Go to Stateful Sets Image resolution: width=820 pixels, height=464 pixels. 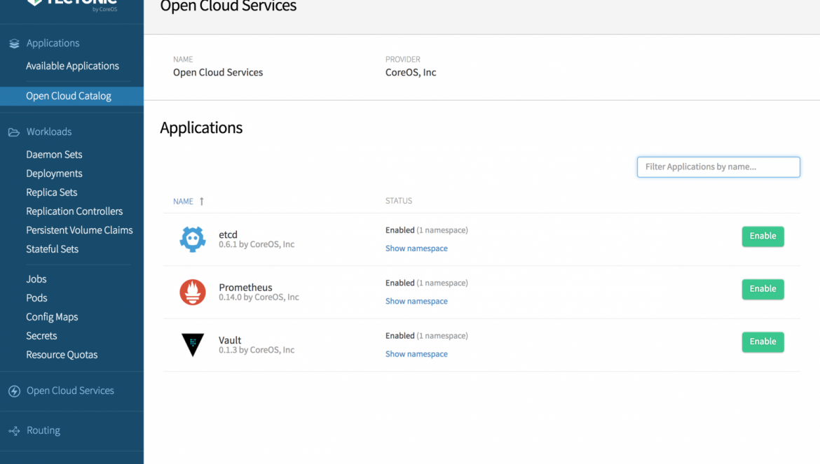point(53,249)
